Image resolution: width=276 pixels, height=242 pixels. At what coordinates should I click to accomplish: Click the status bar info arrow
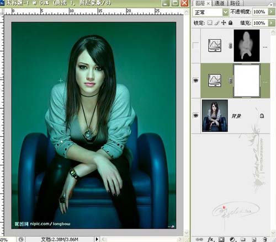pos(97,239)
